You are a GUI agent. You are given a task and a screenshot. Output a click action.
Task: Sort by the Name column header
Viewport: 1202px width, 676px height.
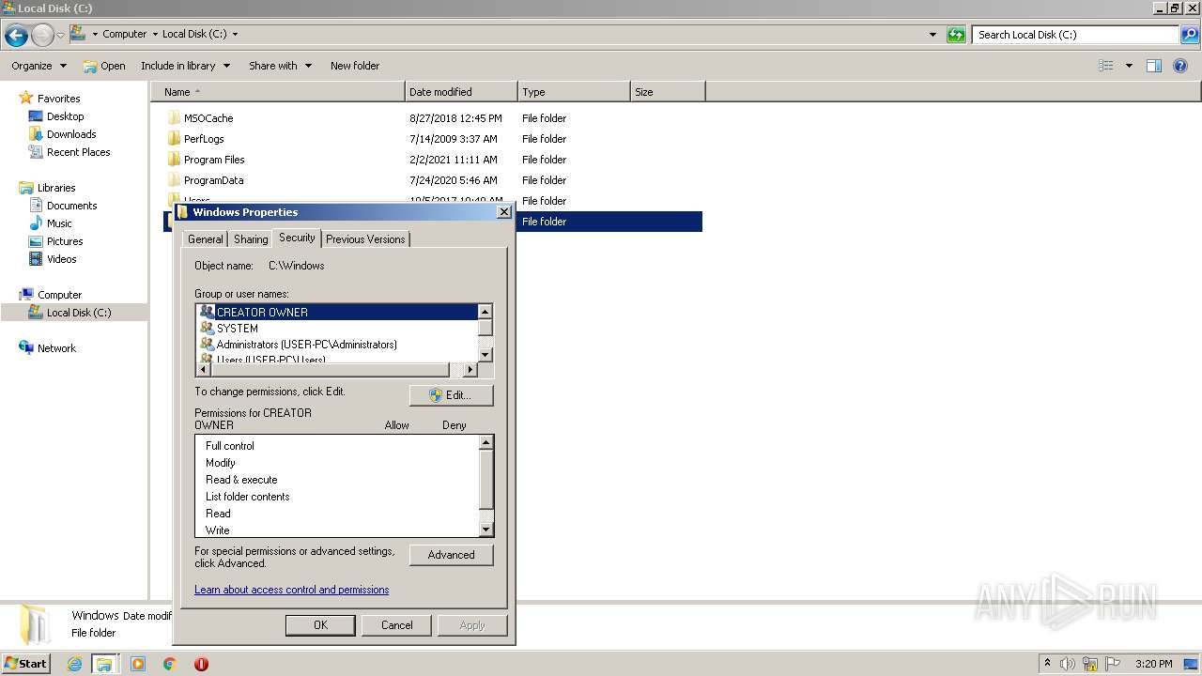278,92
